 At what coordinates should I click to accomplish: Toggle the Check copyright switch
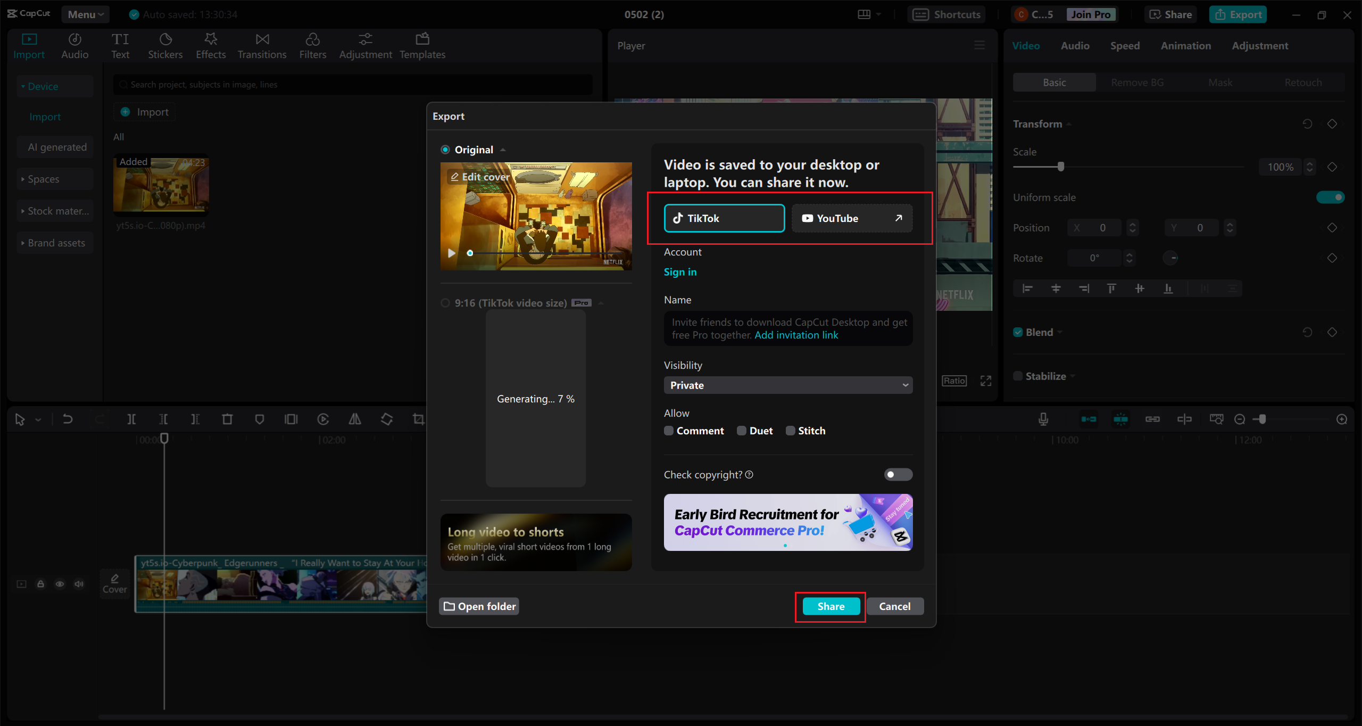(x=898, y=474)
